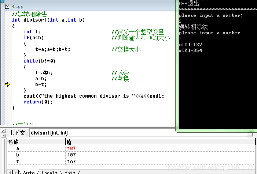
Task: Click the line 't=a%b;'
Action: pyautogui.click(x=44, y=73)
